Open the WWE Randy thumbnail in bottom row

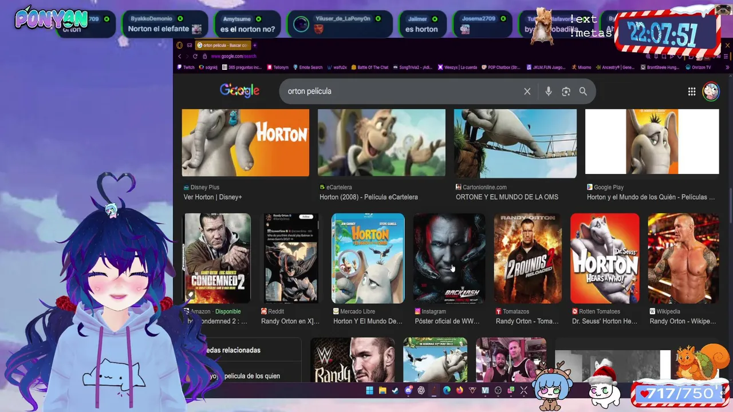tap(353, 360)
